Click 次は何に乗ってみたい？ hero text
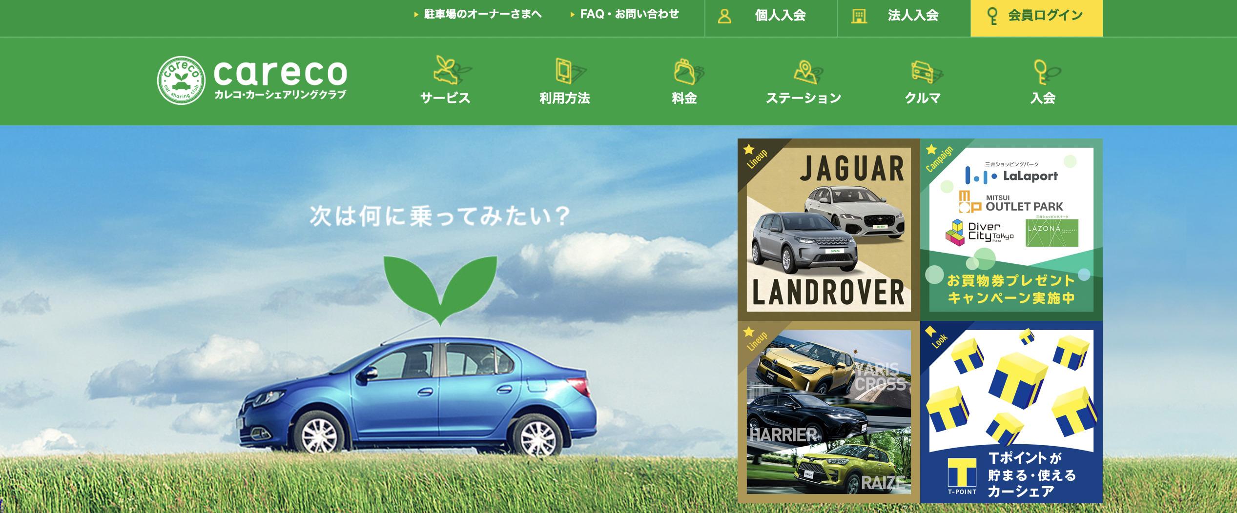This screenshot has width=1237, height=513. [440, 216]
